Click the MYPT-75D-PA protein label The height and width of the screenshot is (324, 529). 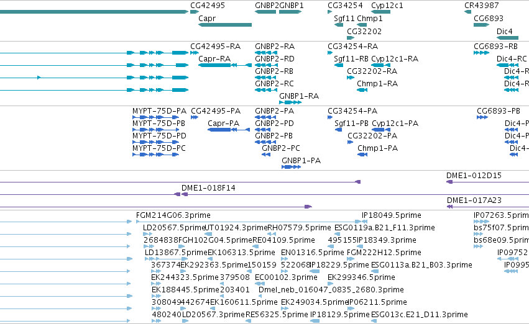[x=159, y=111]
